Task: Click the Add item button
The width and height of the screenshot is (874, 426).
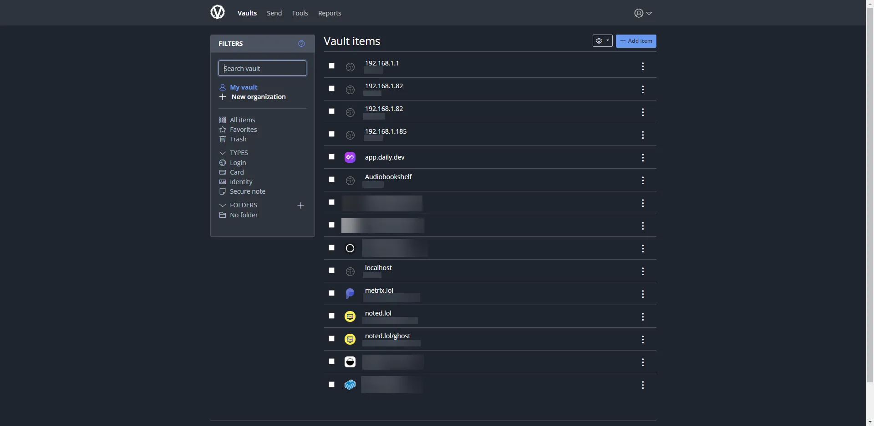Action: 635,41
